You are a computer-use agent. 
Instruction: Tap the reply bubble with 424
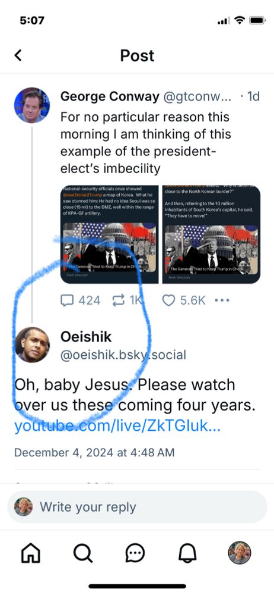[80, 300]
